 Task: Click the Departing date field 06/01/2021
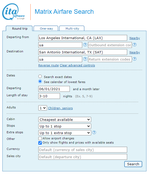54,89
